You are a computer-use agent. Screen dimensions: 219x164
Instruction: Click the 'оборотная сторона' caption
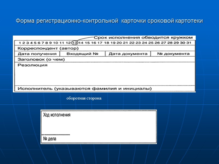84,98
